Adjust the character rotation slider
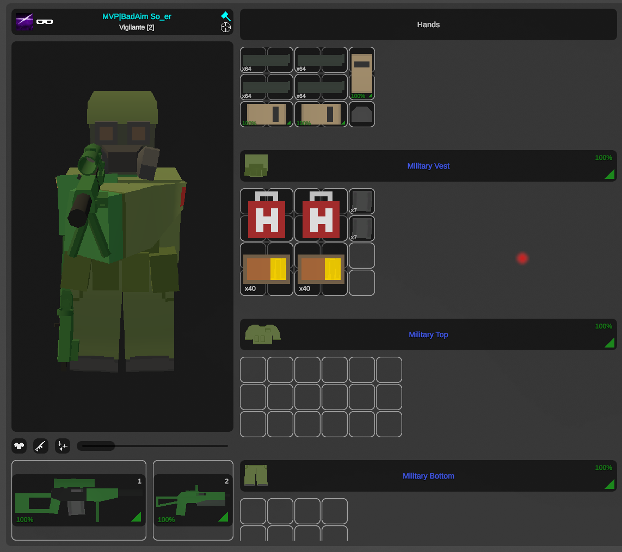This screenshot has width=622, height=552. point(96,446)
